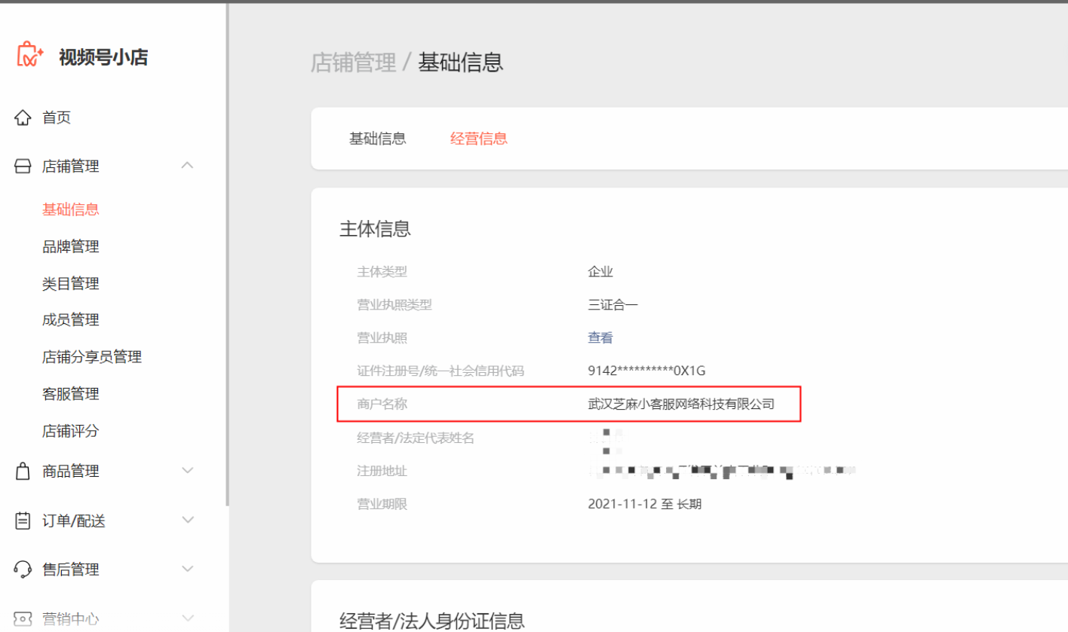Viewport: 1068px width, 632px height.
Task: Collapse the 店铺管理 menu chevron
Action: click(x=188, y=166)
